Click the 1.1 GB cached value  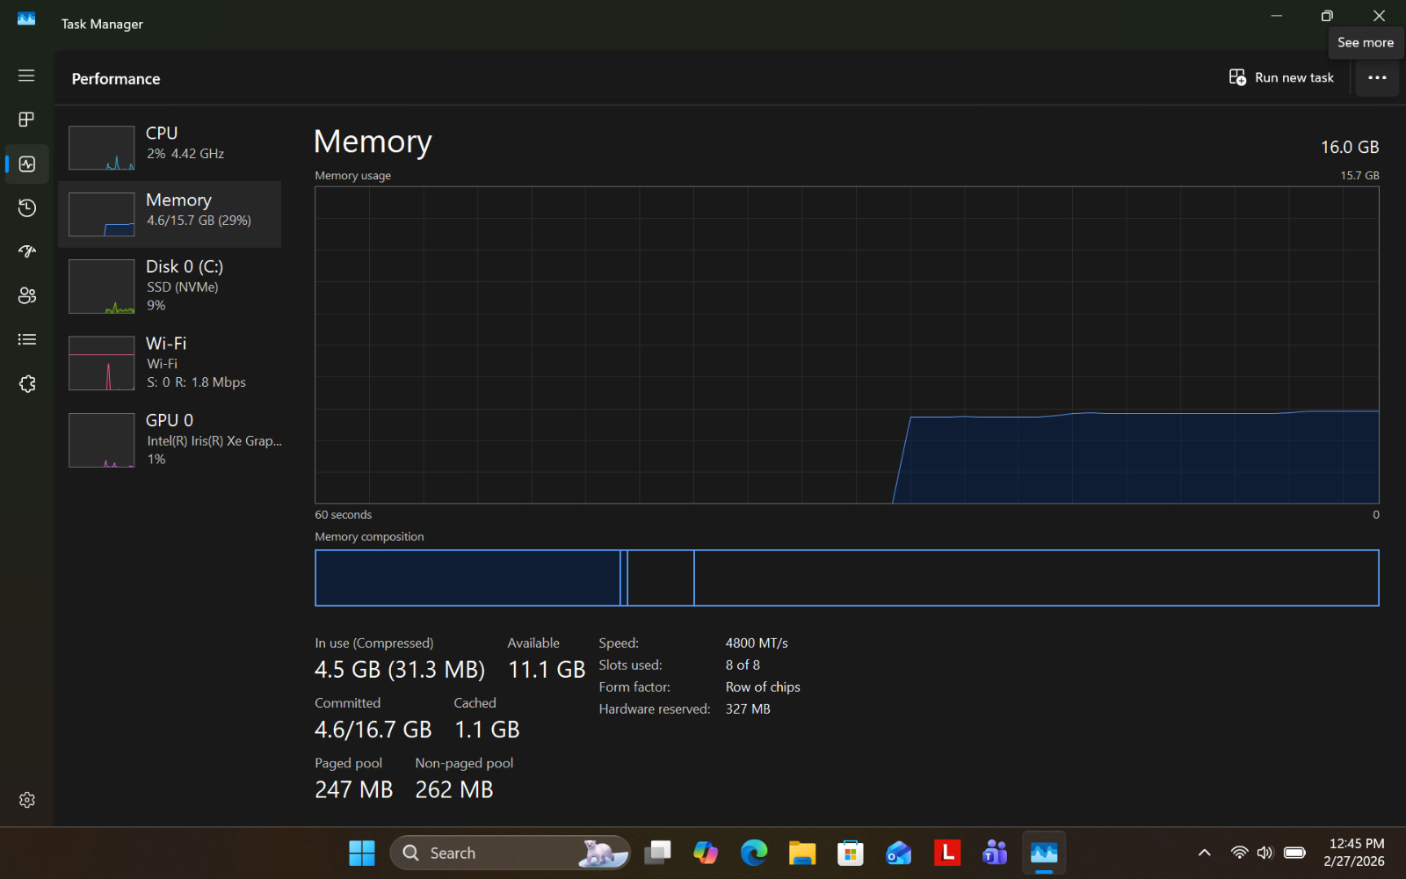487,730
